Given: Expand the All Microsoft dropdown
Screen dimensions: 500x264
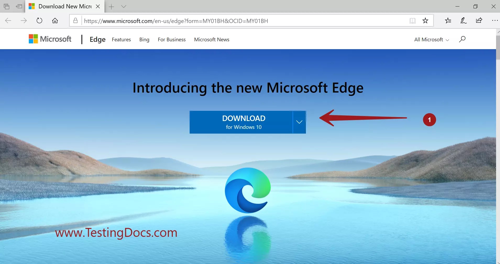Looking at the screenshot, I should pyautogui.click(x=432, y=39).
